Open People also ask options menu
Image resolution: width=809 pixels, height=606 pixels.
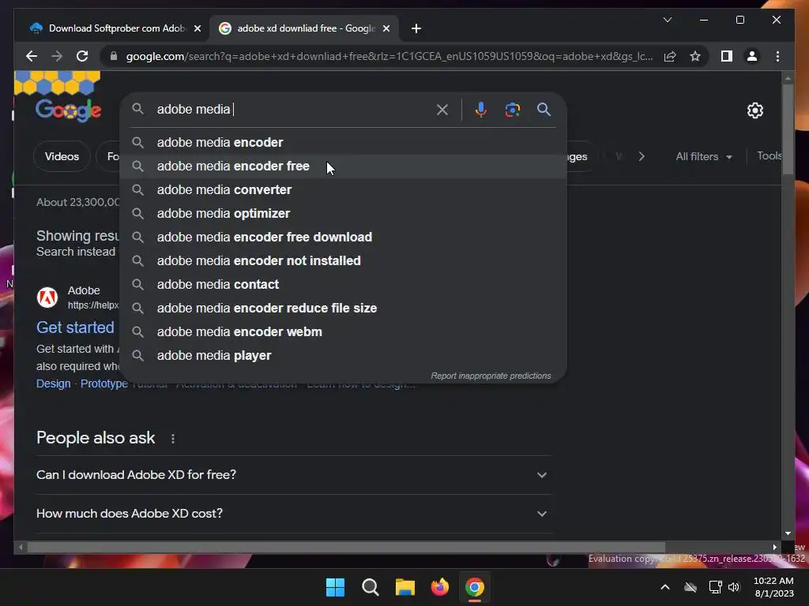point(173,439)
